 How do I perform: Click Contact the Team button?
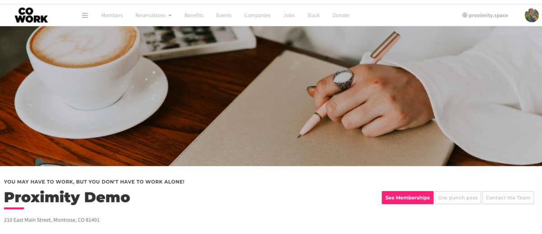click(x=508, y=198)
